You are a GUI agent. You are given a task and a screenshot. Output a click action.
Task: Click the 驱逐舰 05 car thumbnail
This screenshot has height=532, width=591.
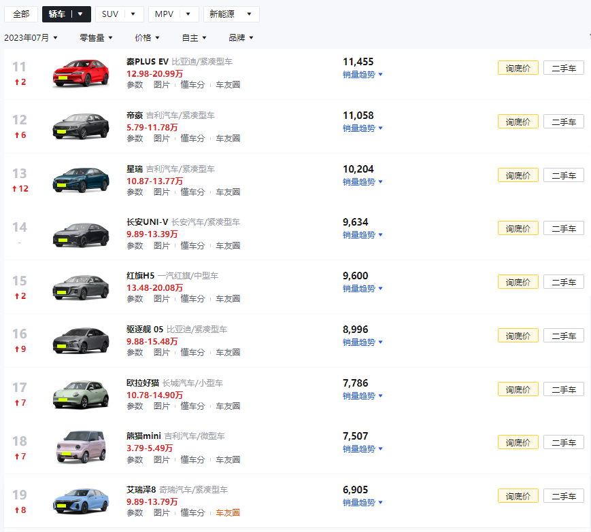pos(81,340)
